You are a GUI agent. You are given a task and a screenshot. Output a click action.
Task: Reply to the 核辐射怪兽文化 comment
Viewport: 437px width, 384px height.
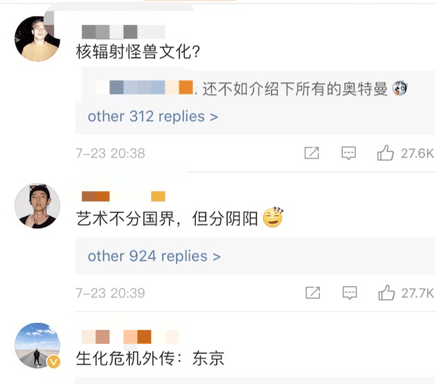[x=349, y=153]
